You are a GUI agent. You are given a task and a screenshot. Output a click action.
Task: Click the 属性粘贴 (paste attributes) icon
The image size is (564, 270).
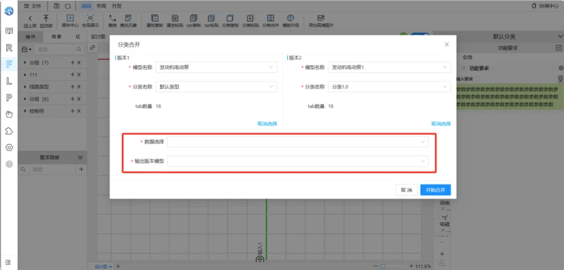[174, 18]
